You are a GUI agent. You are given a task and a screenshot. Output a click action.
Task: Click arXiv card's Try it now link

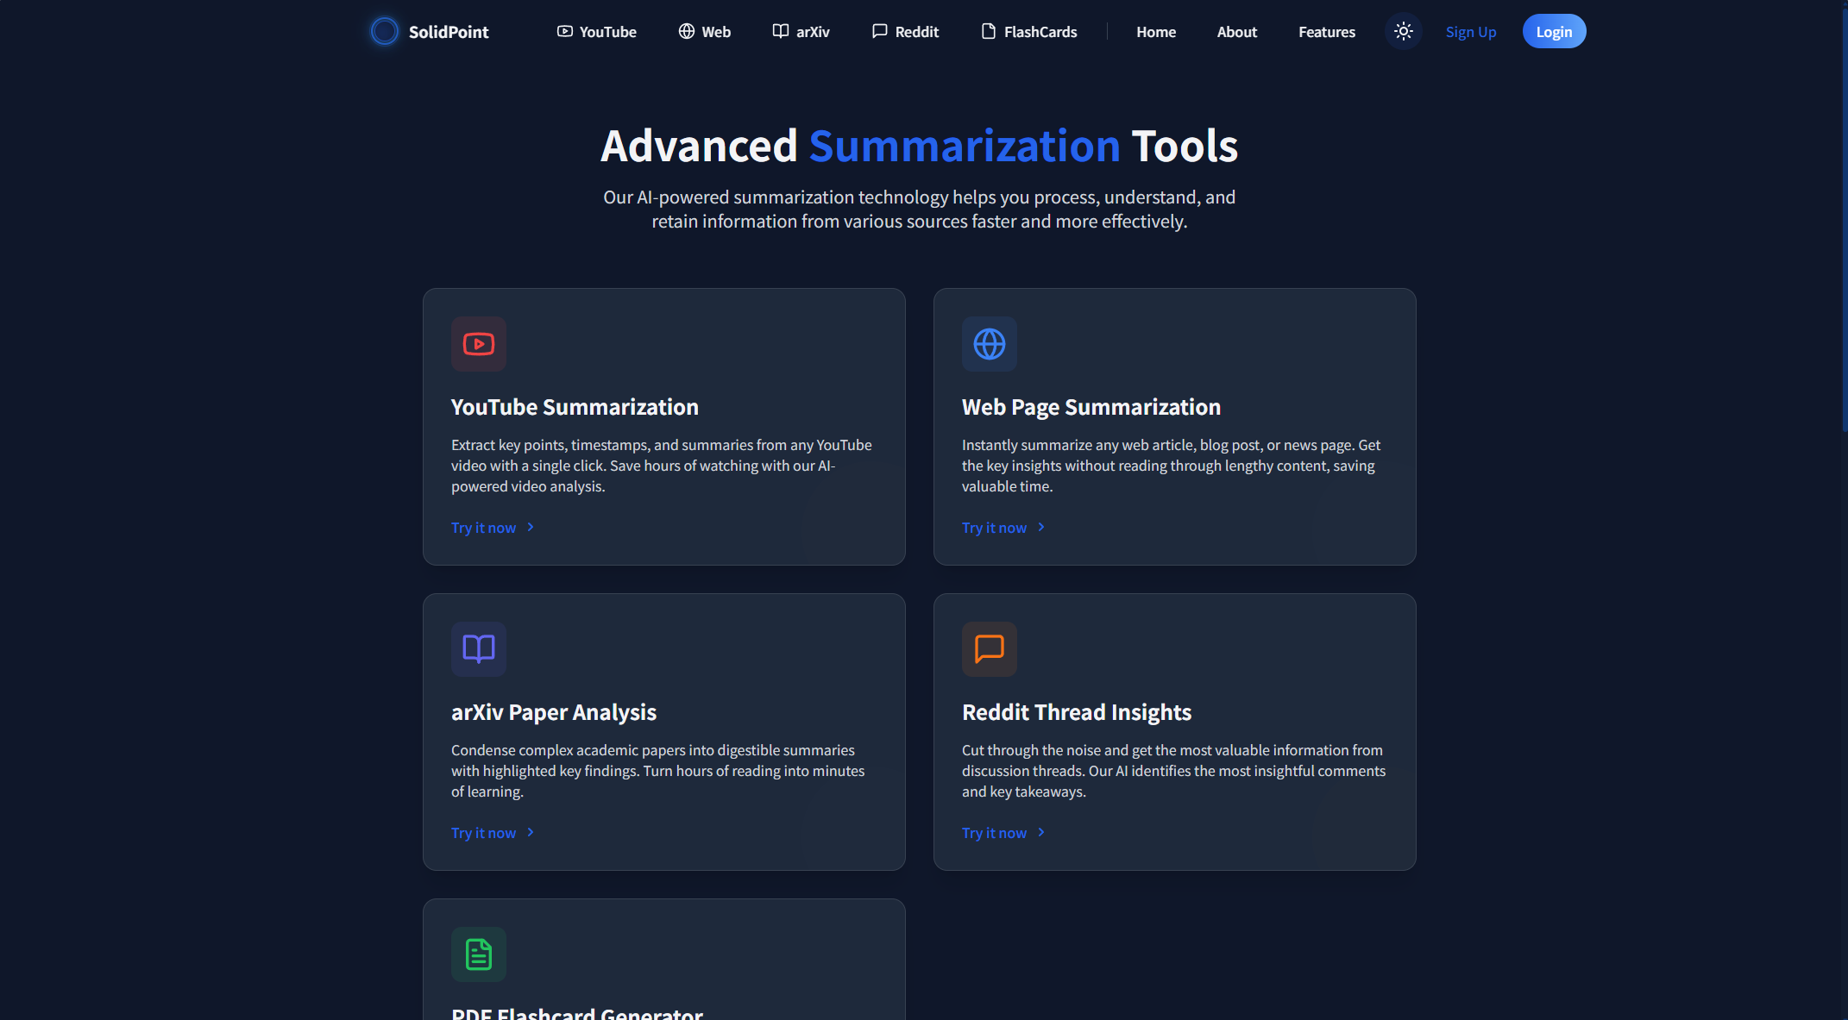coord(484,833)
